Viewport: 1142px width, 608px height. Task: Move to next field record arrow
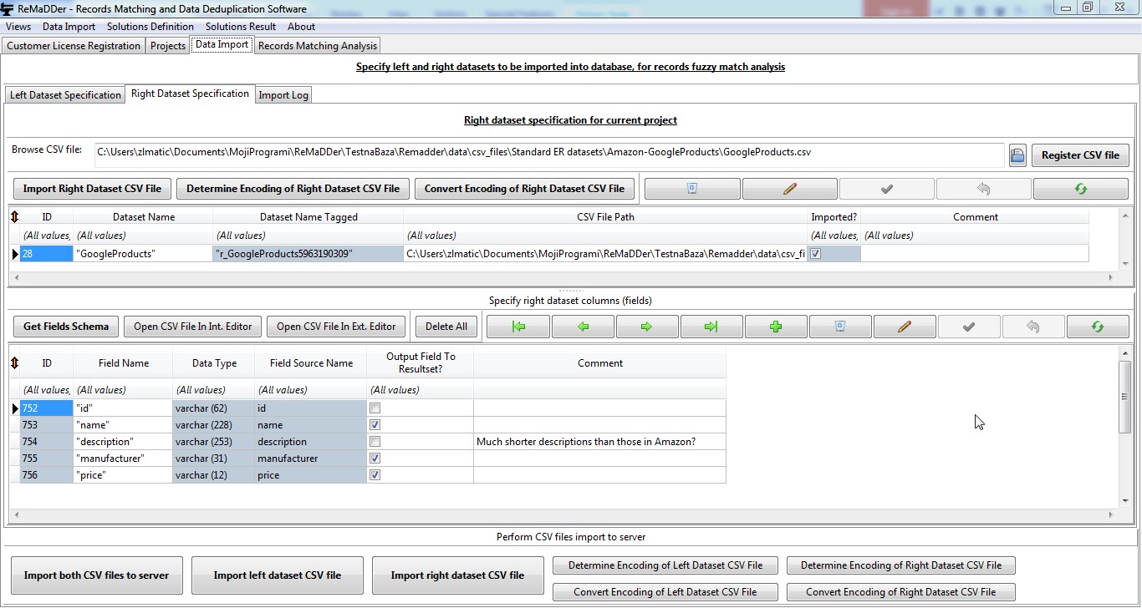(x=647, y=327)
